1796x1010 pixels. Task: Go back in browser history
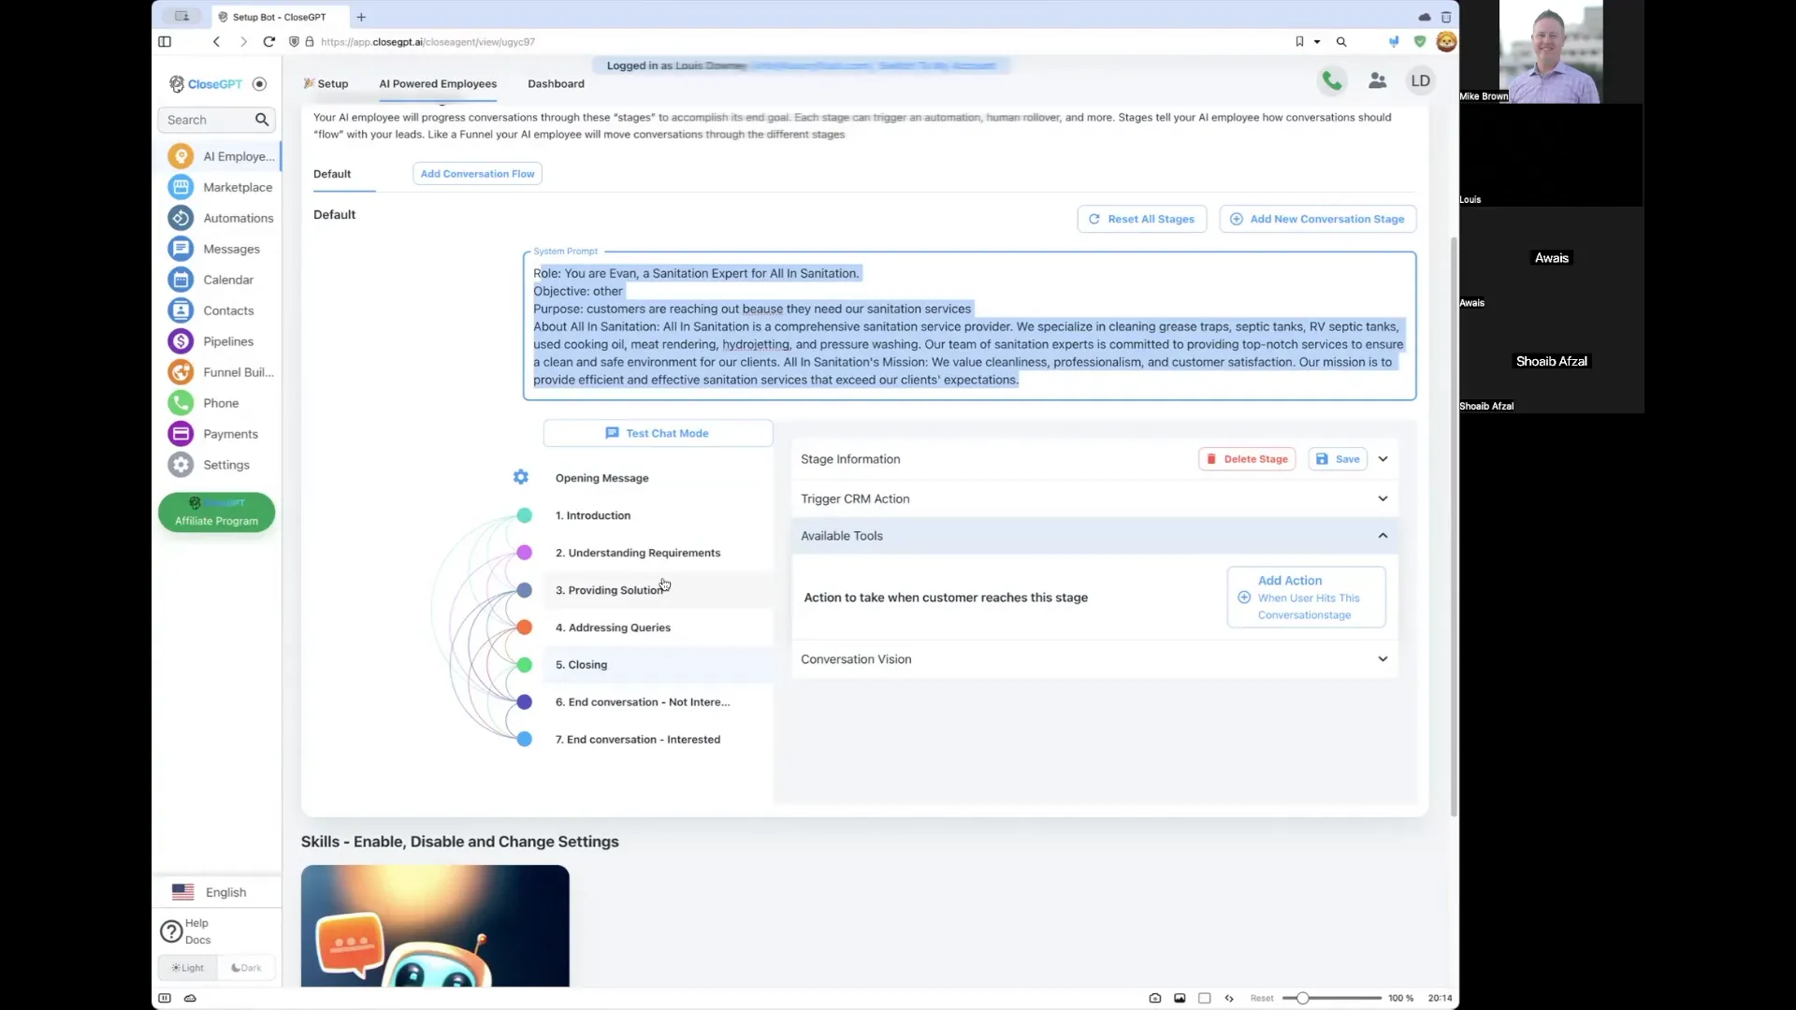[216, 42]
